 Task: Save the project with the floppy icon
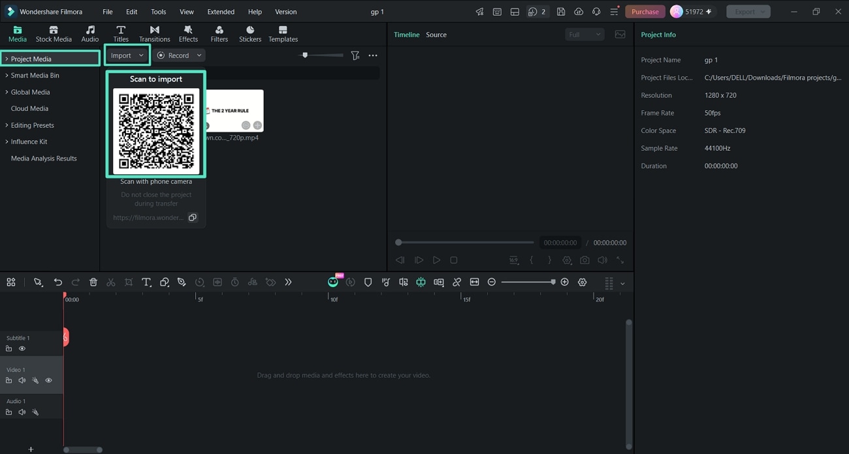point(561,12)
